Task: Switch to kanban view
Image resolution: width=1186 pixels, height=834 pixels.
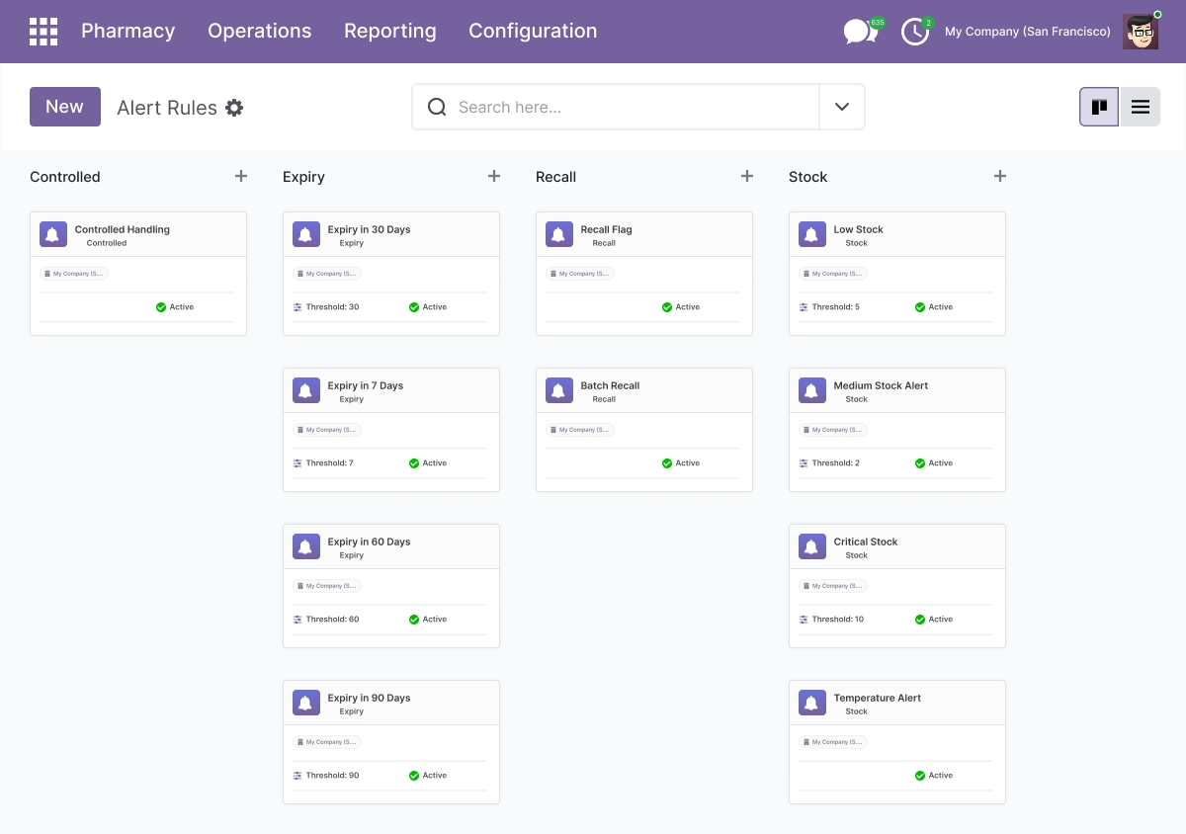Action: tap(1099, 107)
